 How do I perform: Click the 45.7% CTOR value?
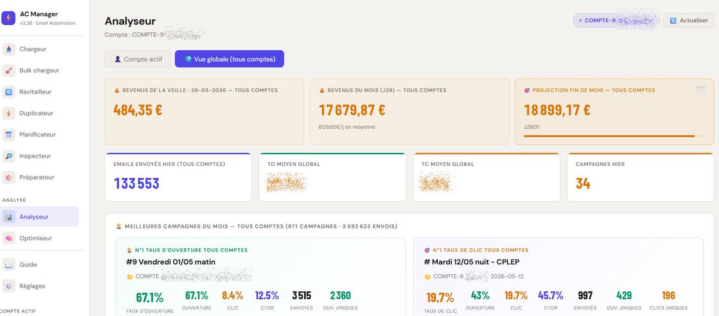(x=551, y=296)
